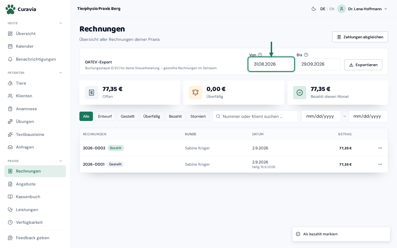Navigate to Tiere
The image size is (397, 248).
35,83
